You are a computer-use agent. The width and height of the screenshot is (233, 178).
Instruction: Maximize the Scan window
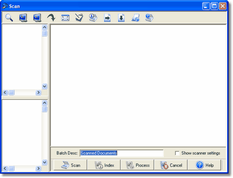click(x=214, y=6)
